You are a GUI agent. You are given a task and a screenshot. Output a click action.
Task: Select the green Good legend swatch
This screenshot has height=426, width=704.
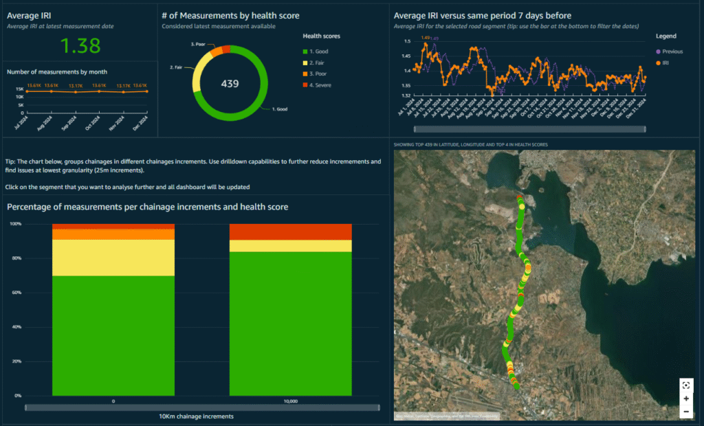(x=305, y=52)
